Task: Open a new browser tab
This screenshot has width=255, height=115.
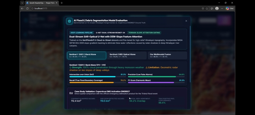Action: click(61, 3)
